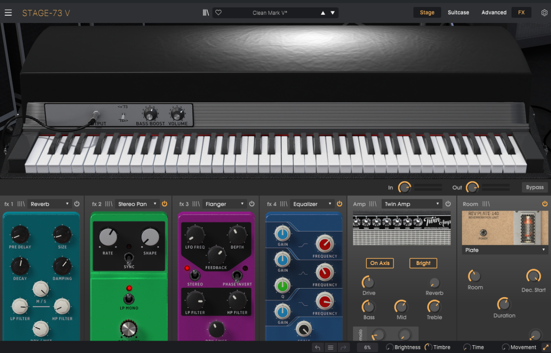Disable the fx 2 Stereo Pan power

164,204
